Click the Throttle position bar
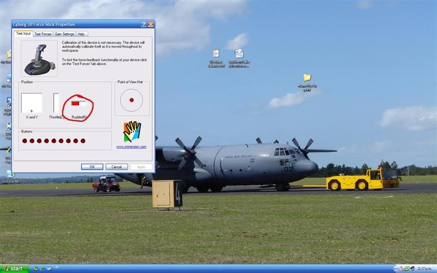The width and height of the screenshot is (437, 273). coord(56,103)
